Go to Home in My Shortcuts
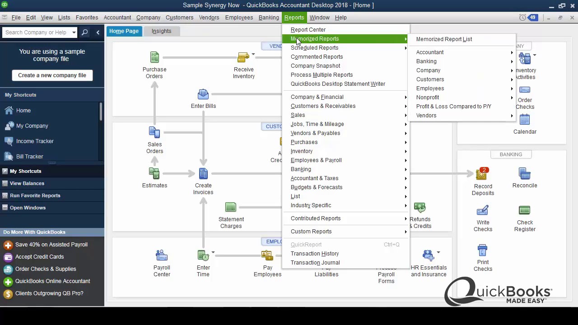578x325 pixels. point(23,111)
